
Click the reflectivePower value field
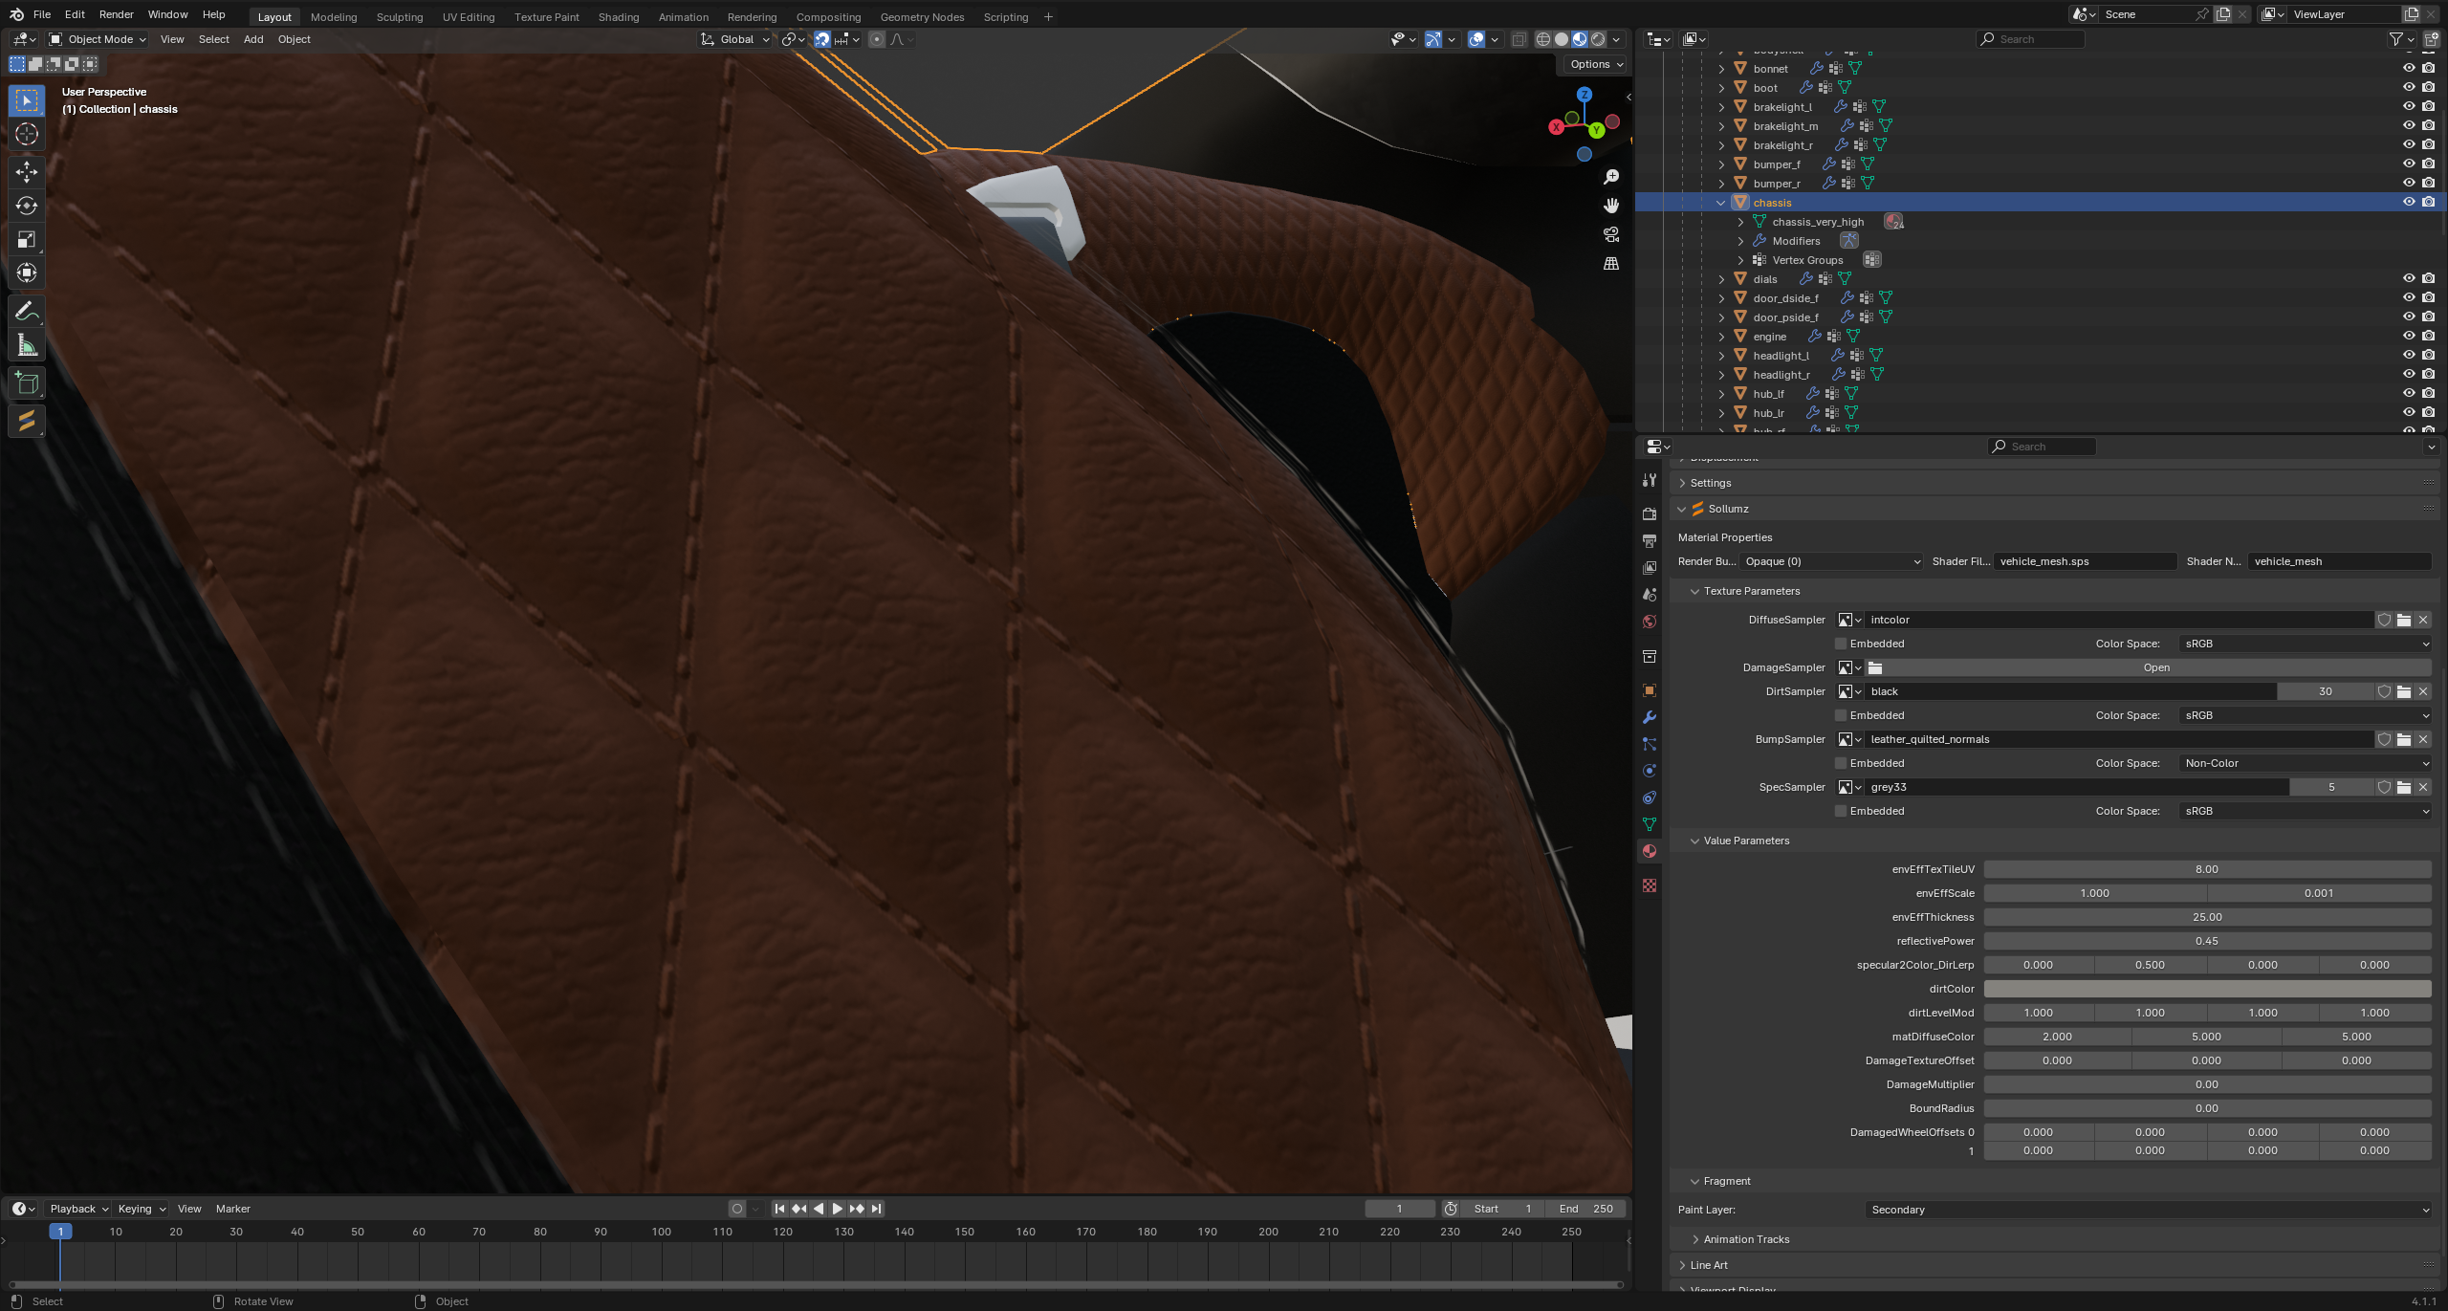(x=2206, y=941)
